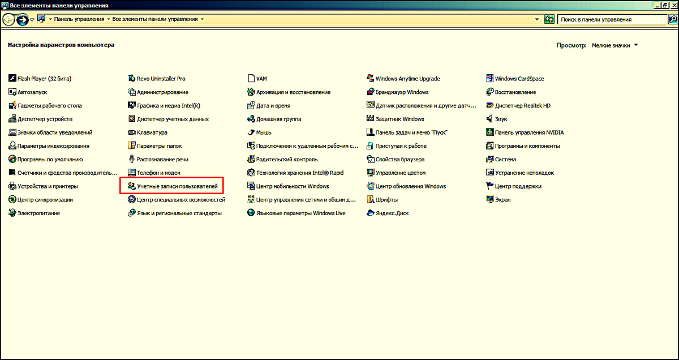Click the Автозапуск icon
The image size is (679, 360).
click(12, 92)
